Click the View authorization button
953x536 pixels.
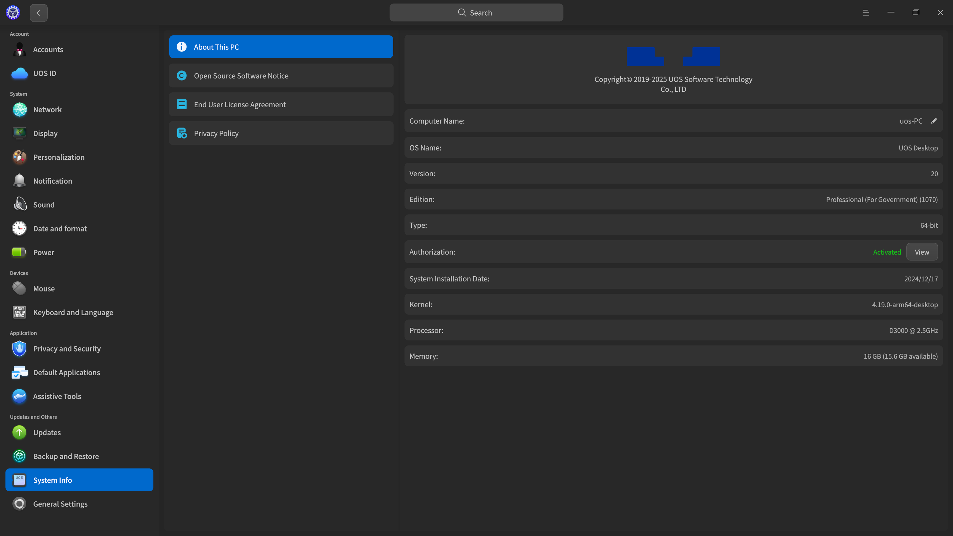click(922, 252)
